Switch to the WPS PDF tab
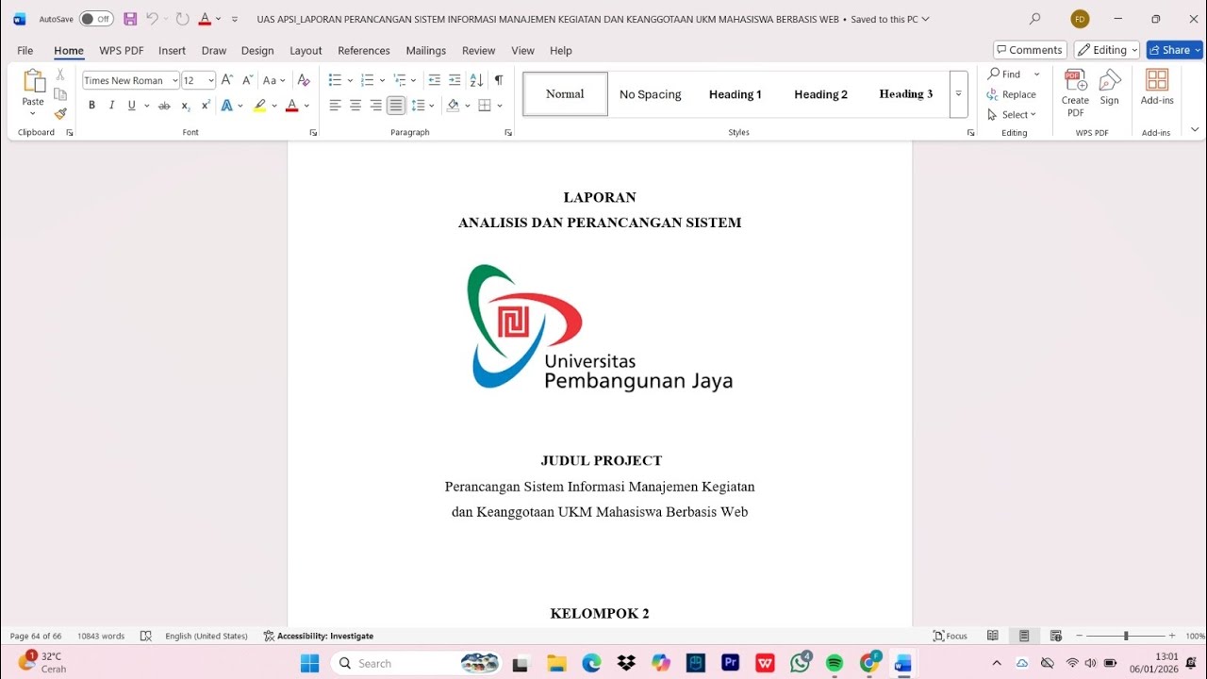Image resolution: width=1207 pixels, height=679 pixels. click(x=122, y=51)
